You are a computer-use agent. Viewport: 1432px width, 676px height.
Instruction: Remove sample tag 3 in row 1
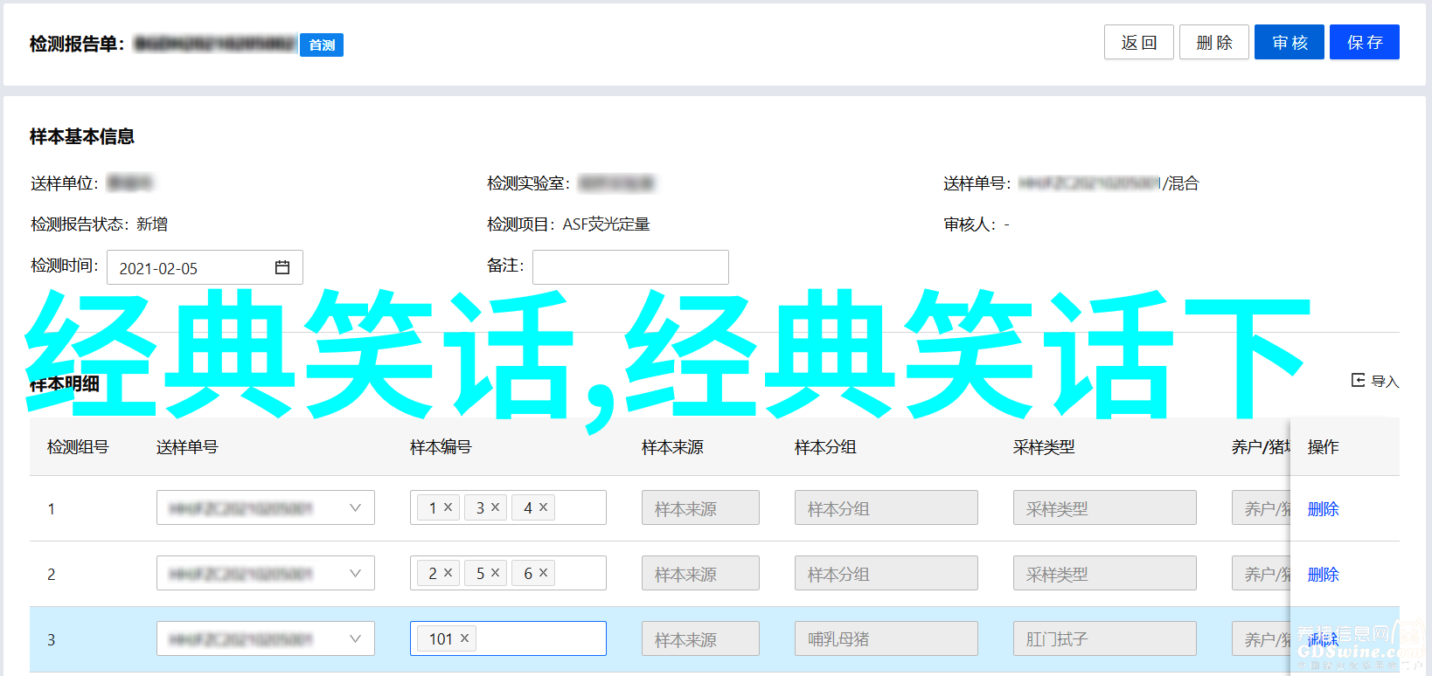(496, 507)
